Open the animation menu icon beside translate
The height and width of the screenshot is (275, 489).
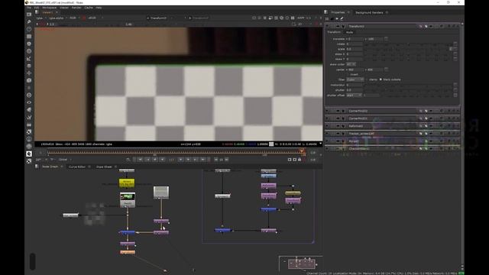(386, 39)
